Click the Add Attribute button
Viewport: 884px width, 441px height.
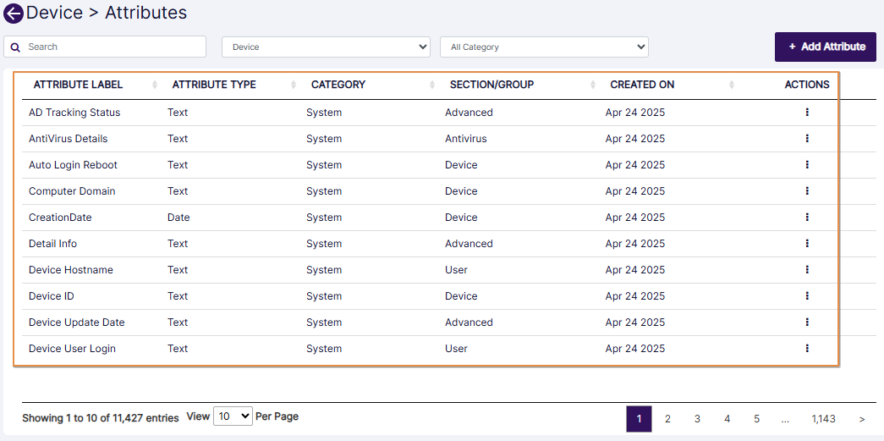click(x=826, y=47)
